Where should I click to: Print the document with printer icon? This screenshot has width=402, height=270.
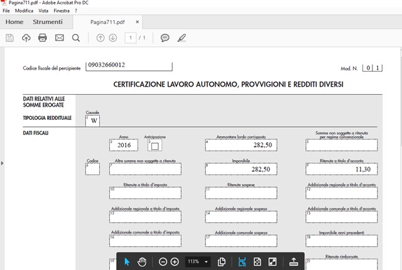[43, 38]
